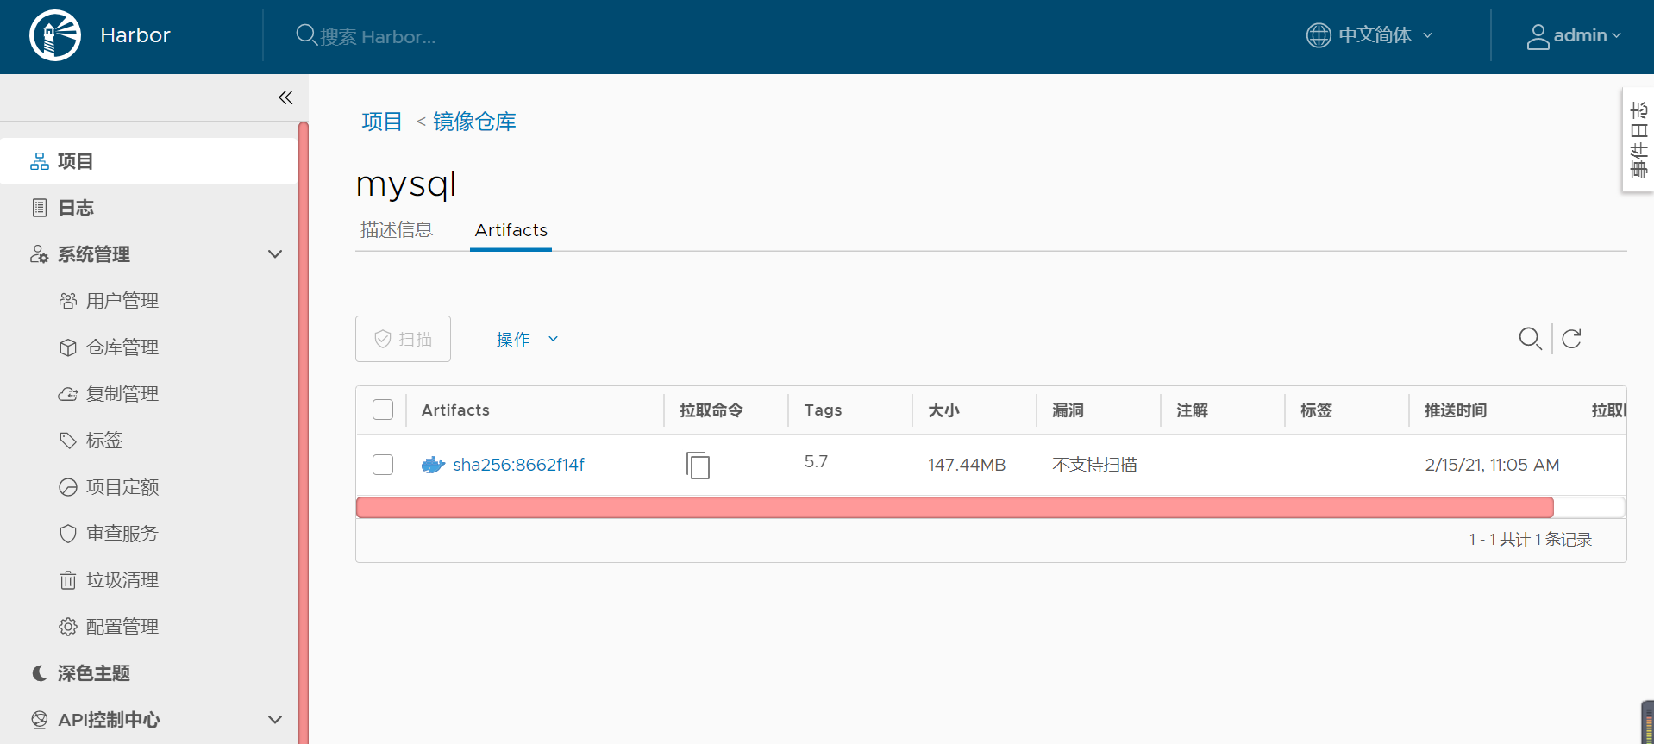Click the 仓库管理 registry cube icon
1654x744 pixels.
(x=68, y=347)
